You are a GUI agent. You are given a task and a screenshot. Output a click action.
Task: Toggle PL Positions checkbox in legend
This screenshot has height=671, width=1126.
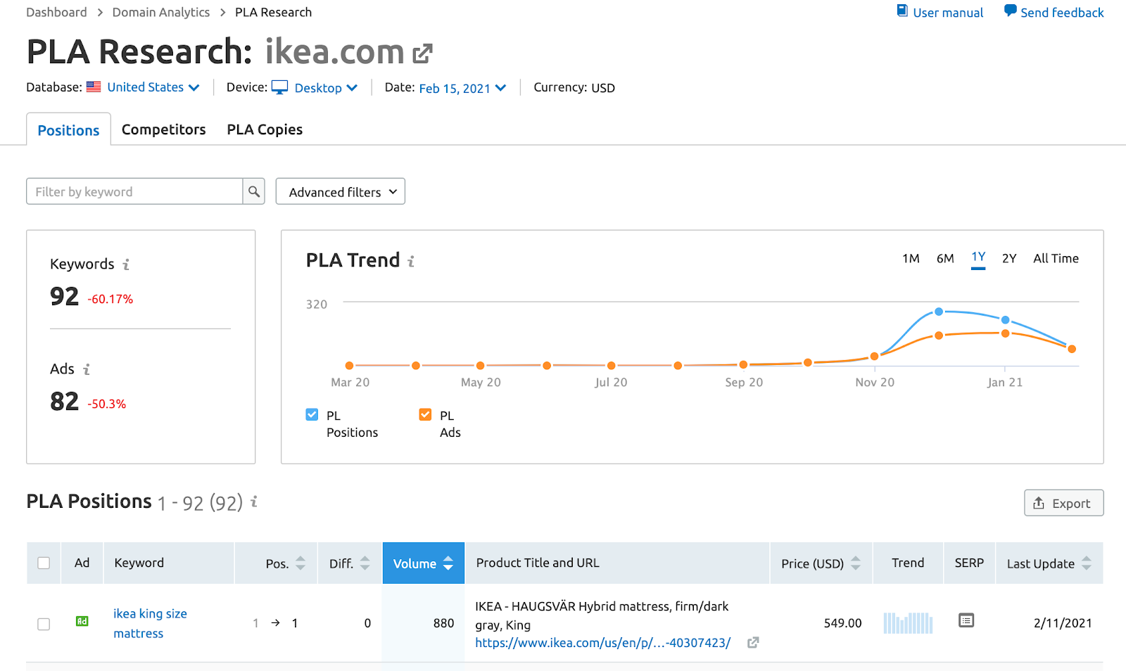click(x=312, y=415)
